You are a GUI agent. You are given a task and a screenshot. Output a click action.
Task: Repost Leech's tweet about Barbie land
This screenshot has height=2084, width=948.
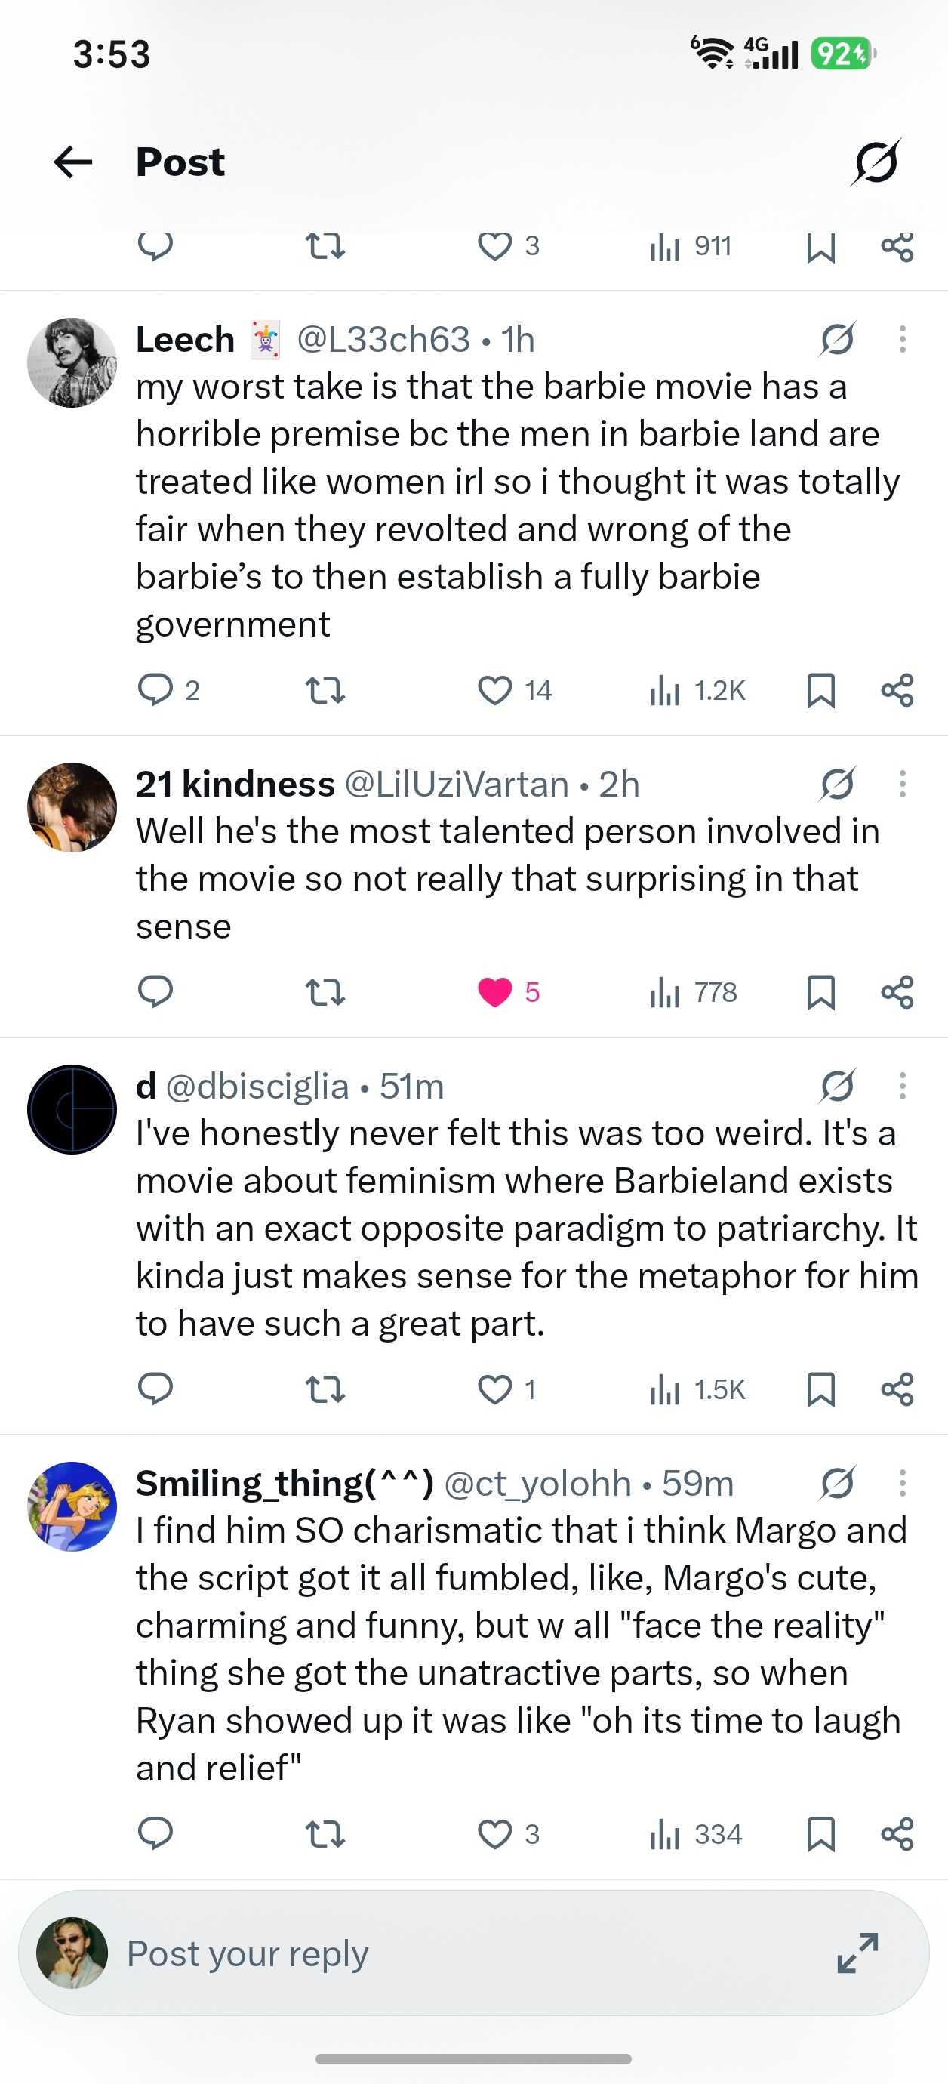(325, 691)
